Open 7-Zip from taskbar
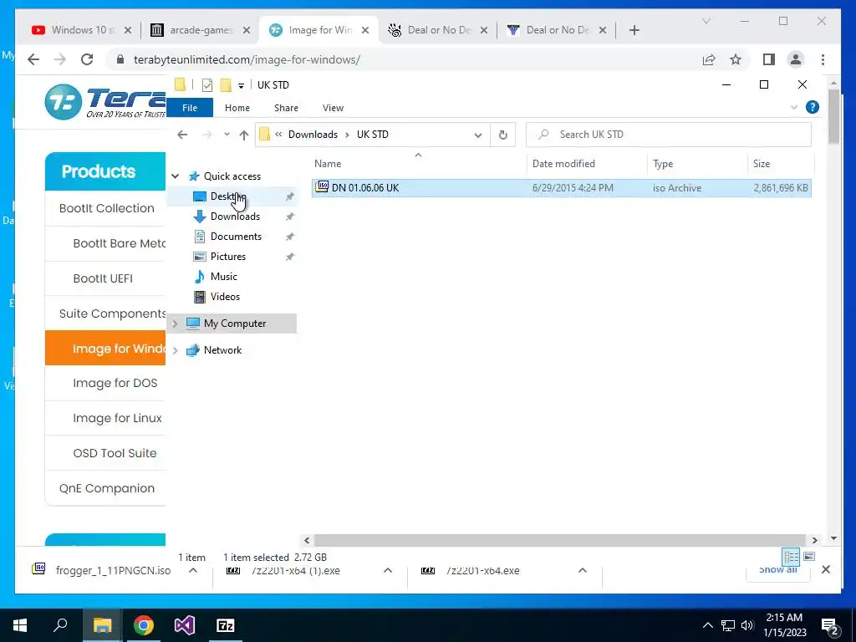Viewport: 856px width, 642px height. point(226,625)
